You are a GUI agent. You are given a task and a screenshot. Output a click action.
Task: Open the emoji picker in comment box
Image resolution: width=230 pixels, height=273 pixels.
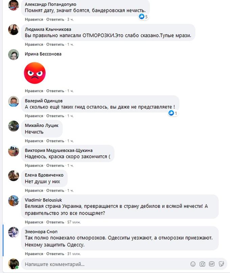pos(193,264)
